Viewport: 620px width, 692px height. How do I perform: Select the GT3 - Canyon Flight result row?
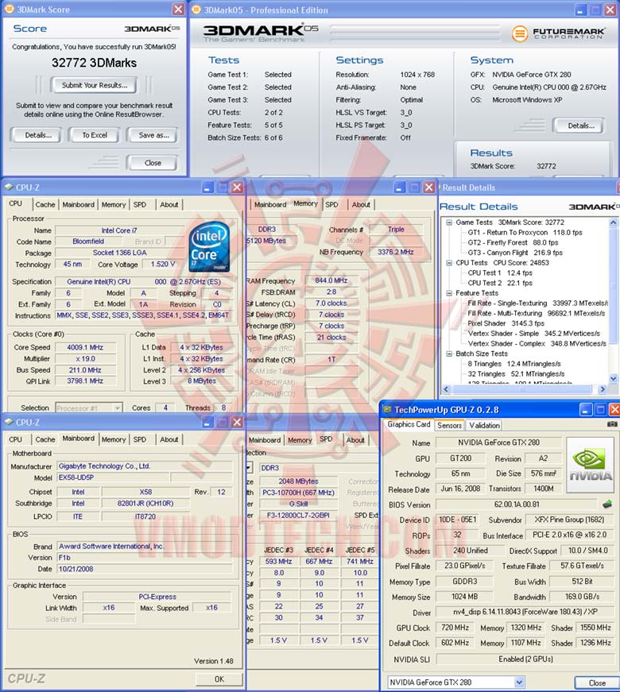tap(515, 253)
